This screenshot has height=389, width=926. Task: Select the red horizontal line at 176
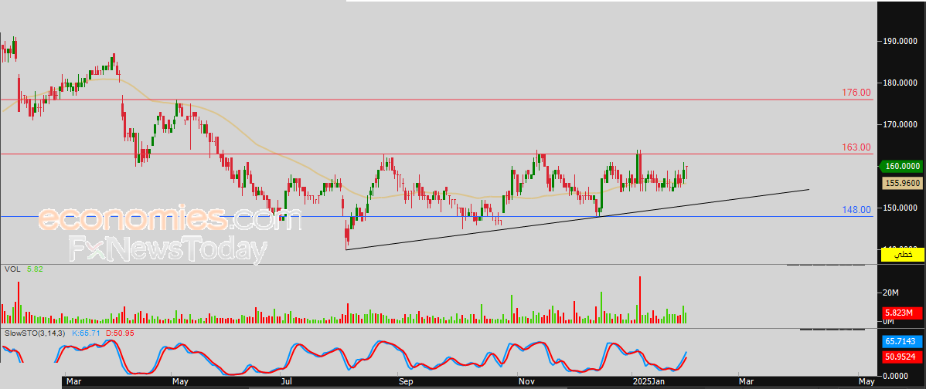point(437,100)
